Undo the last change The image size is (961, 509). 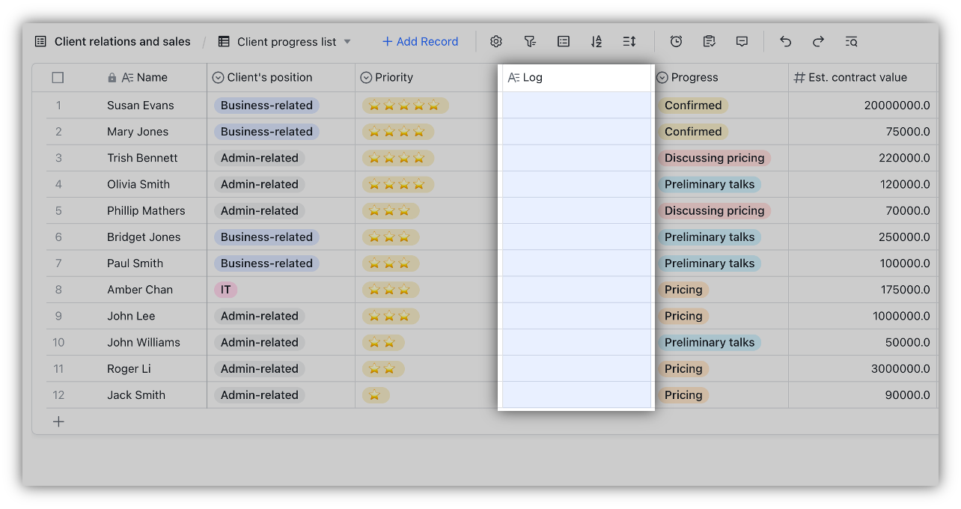pos(785,41)
